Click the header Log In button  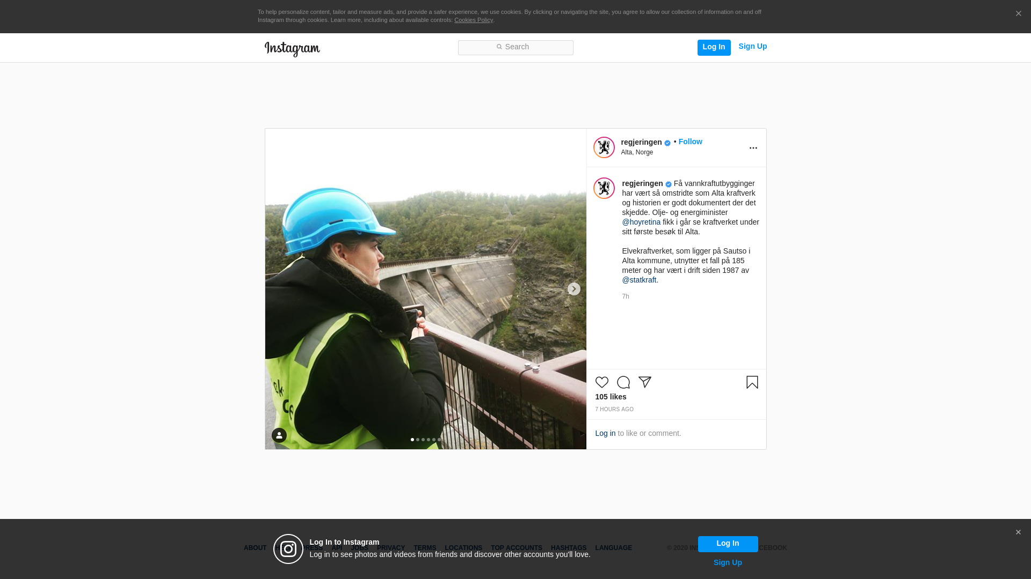(714, 48)
